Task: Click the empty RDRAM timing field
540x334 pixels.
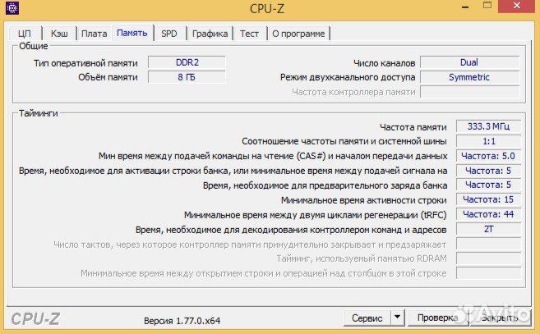Action: 488,259
